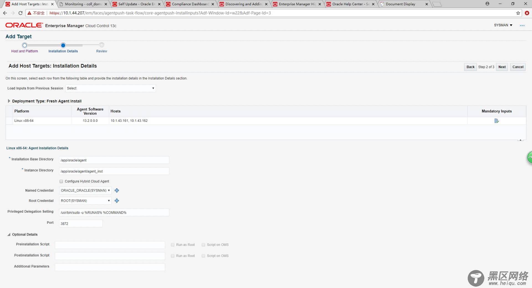The image size is (532, 288).
Task: Go to Host and Platform step
Action: tap(25, 51)
